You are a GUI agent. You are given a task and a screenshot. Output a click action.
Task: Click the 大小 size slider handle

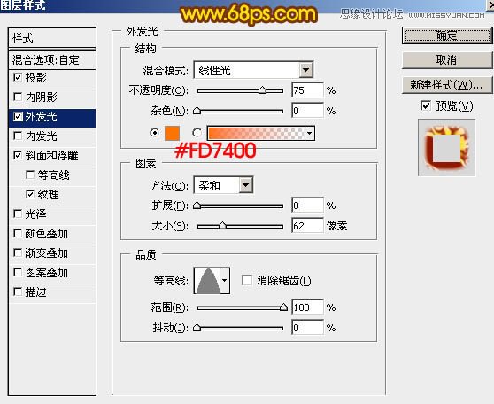[x=222, y=226]
